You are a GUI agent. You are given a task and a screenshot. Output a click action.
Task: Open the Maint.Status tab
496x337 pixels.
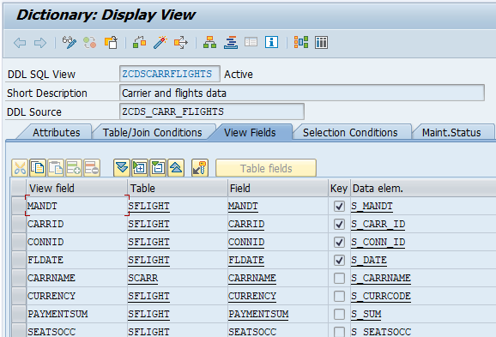pyautogui.click(x=451, y=132)
